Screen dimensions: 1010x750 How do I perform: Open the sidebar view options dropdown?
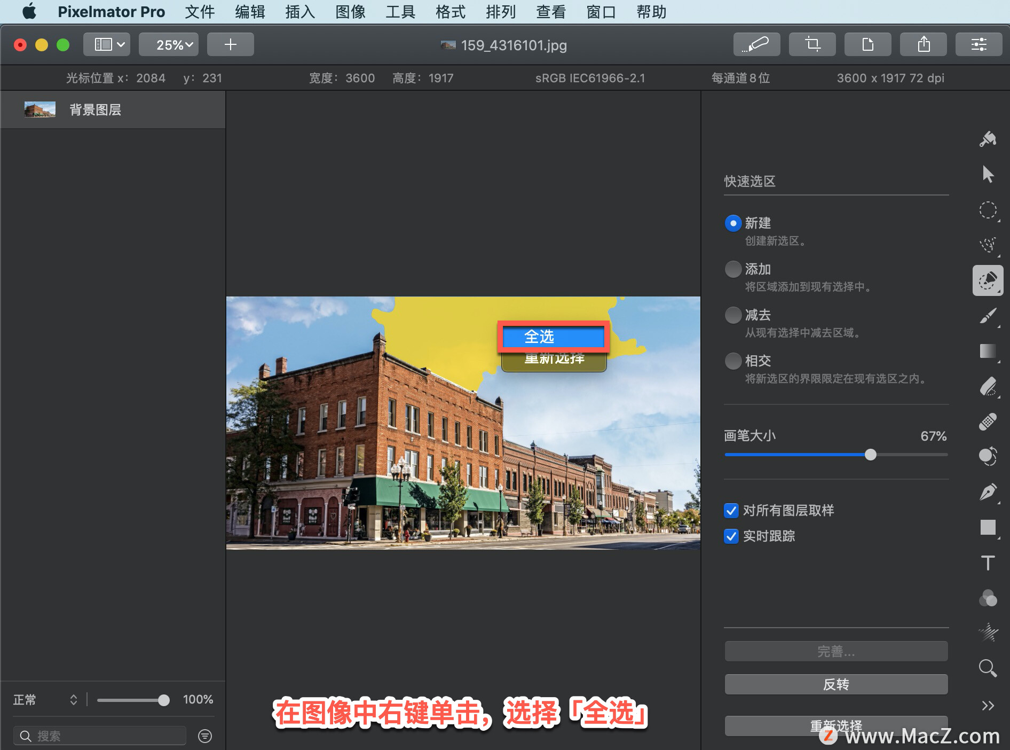(x=106, y=44)
